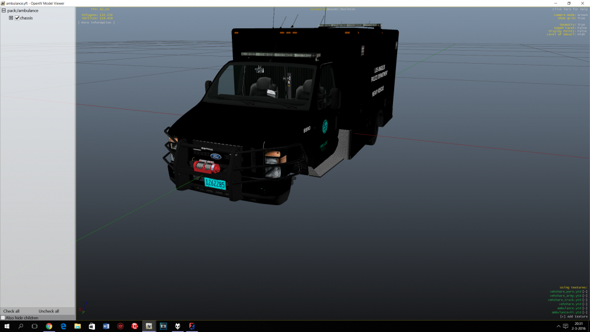
Task: Remove the vehshare_army.ytd texture
Action: coord(585,295)
